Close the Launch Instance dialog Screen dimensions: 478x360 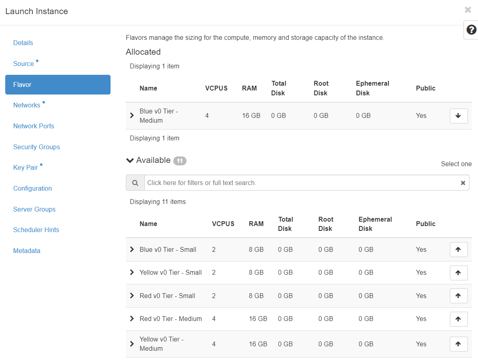(x=468, y=10)
